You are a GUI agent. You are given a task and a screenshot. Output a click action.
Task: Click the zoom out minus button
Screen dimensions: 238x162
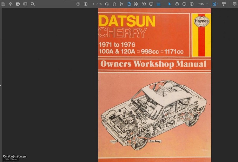(x=184, y=4)
